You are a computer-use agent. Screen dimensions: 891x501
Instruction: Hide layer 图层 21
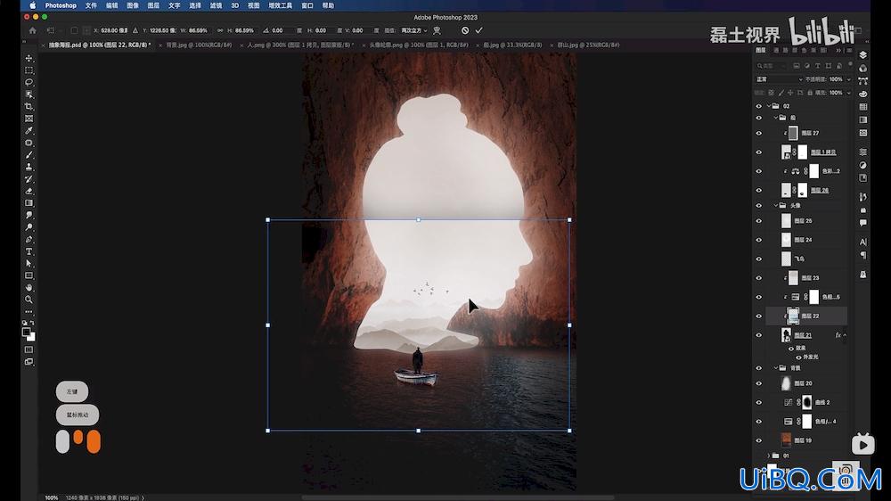click(758, 335)
